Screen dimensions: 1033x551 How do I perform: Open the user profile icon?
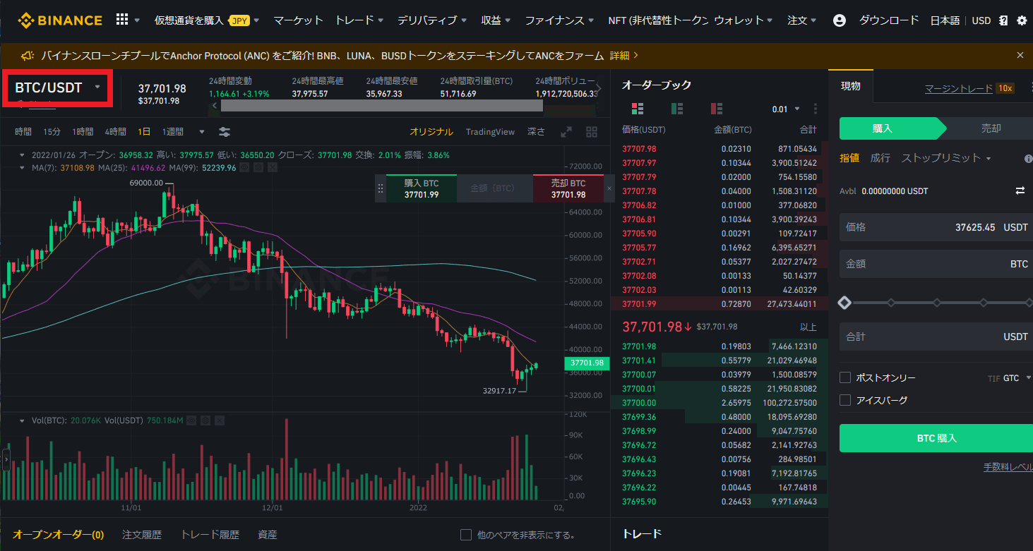pyautogui.click(x=840, y=20)
